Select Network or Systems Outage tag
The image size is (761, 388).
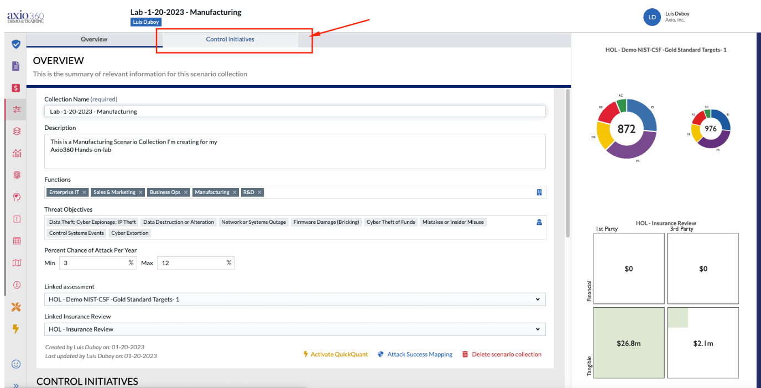(x=253, y=222)
